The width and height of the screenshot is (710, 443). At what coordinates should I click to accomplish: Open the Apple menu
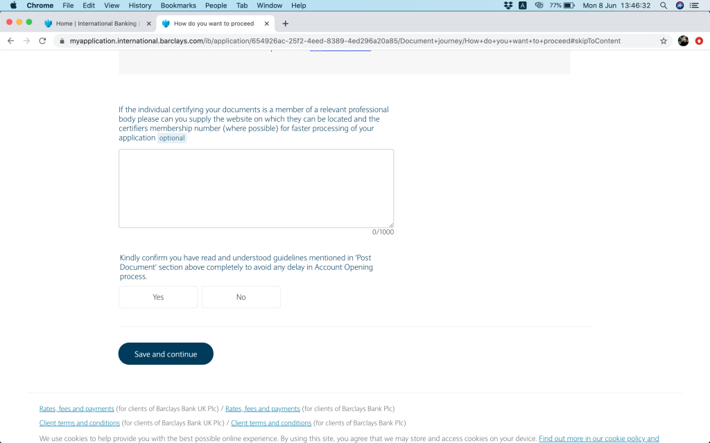tap(13, 6)
